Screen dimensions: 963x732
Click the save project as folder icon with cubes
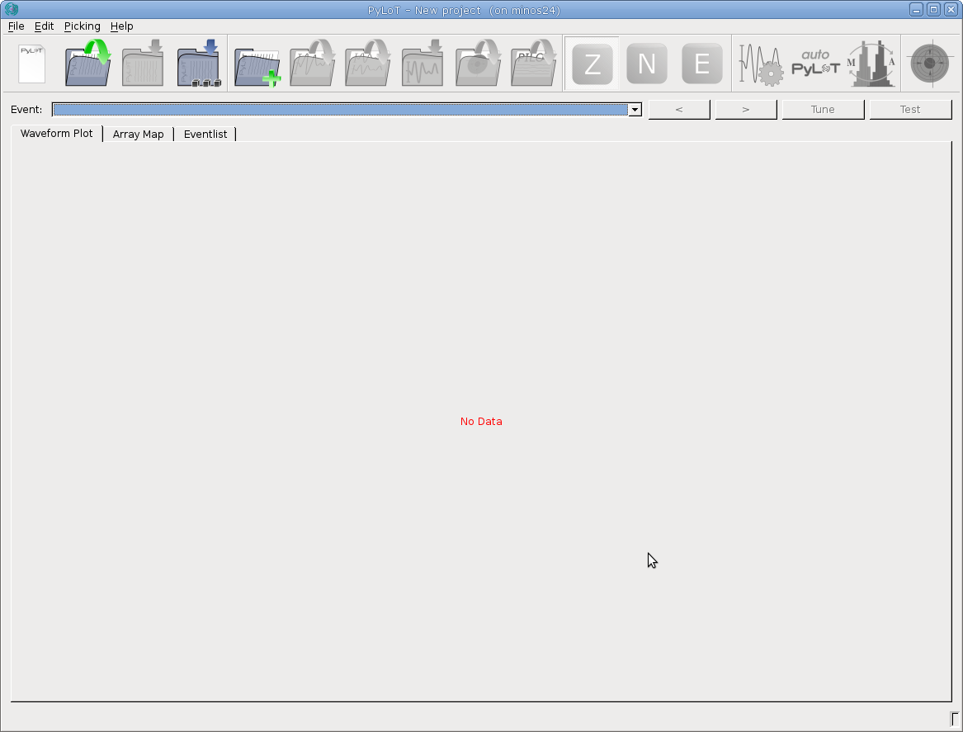tap(198, 64)
